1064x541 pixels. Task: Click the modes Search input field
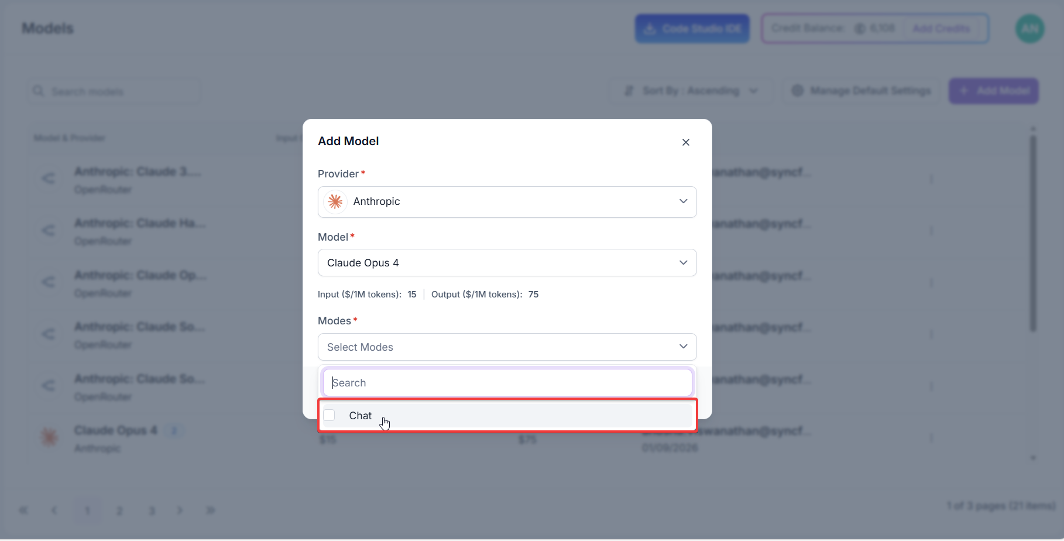coord(507,383)
